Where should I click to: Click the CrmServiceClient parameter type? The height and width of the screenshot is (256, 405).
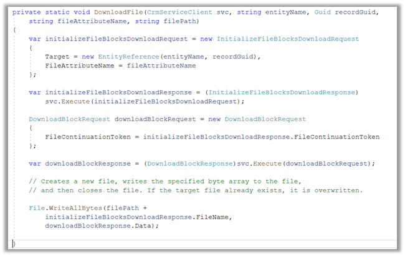[174, 12]
